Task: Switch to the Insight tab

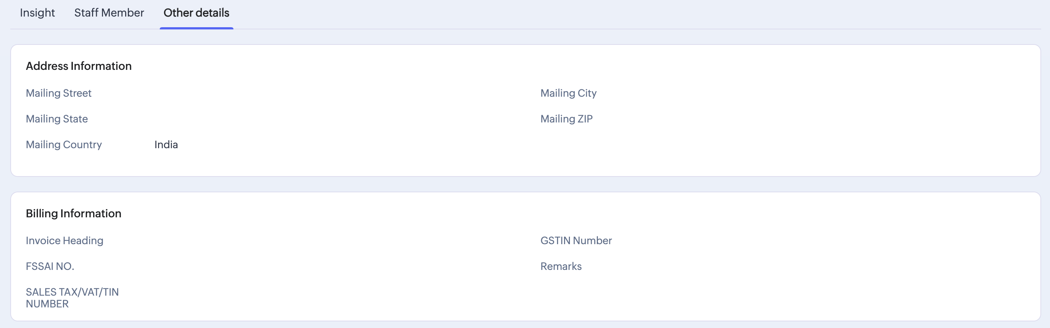Action: click(x=37, y=13)
